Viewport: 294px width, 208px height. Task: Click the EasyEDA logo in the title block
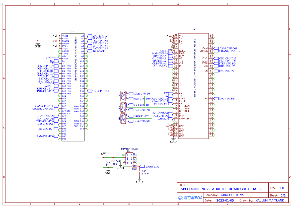tap(190, 198)
